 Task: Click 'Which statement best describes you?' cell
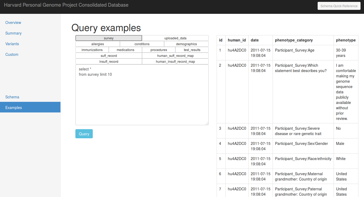[303, 92]
